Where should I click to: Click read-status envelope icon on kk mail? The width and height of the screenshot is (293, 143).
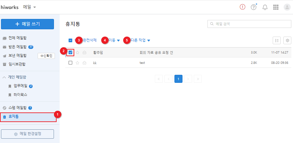[x=85, y=63]
